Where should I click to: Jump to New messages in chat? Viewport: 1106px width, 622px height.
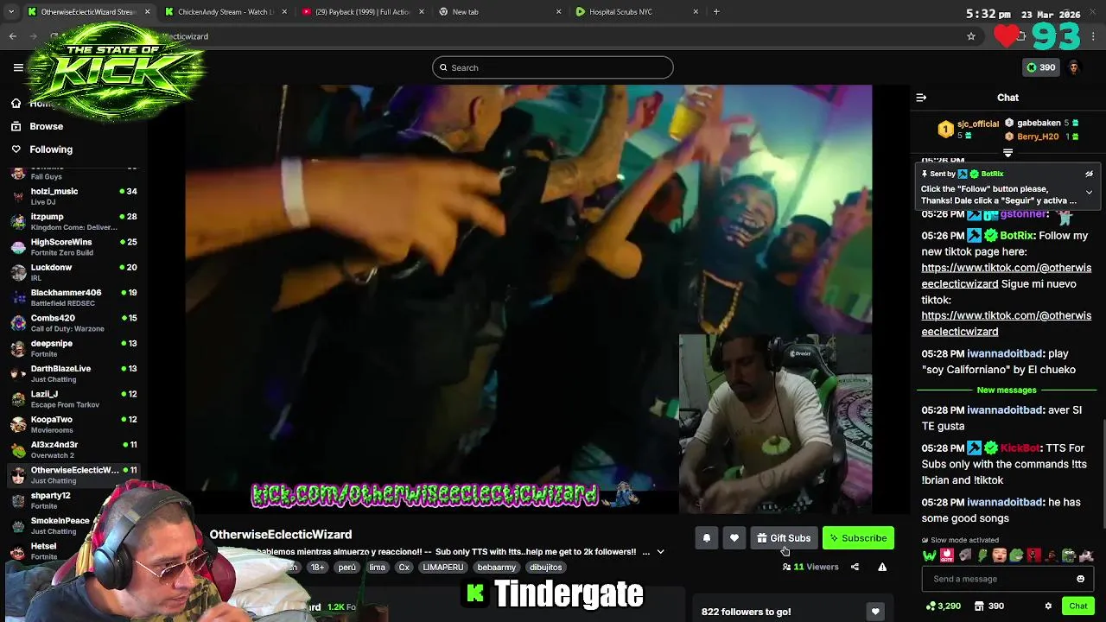click(1006, 390)
